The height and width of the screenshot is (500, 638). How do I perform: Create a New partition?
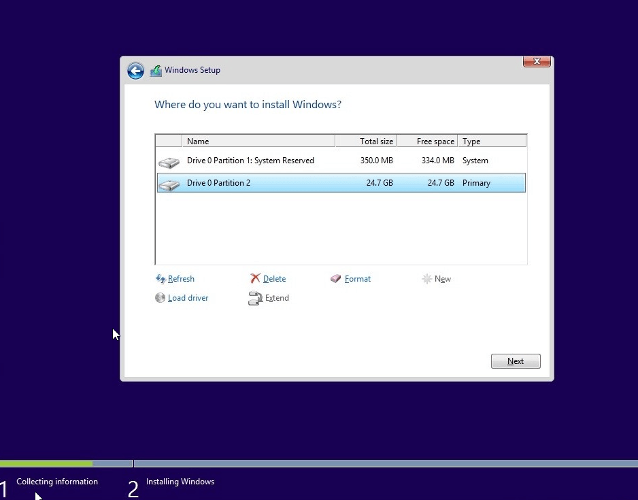pos(443,279)
